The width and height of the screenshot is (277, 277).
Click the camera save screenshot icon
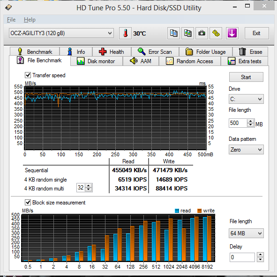(202, 33)
